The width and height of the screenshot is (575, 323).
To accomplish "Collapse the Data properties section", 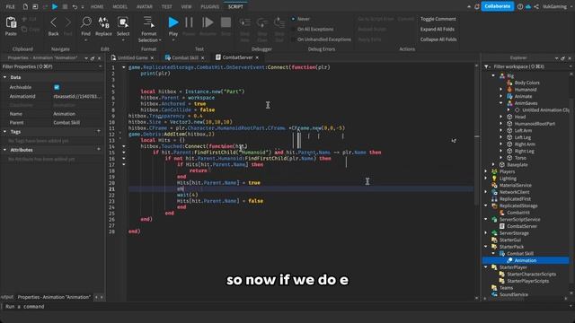I will pyautogui.click(x=4, y=77).
